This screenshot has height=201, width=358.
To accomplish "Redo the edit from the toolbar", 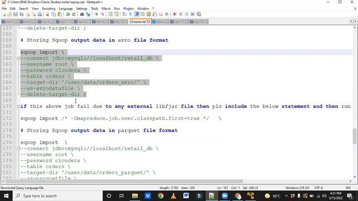I will [74, 15].
